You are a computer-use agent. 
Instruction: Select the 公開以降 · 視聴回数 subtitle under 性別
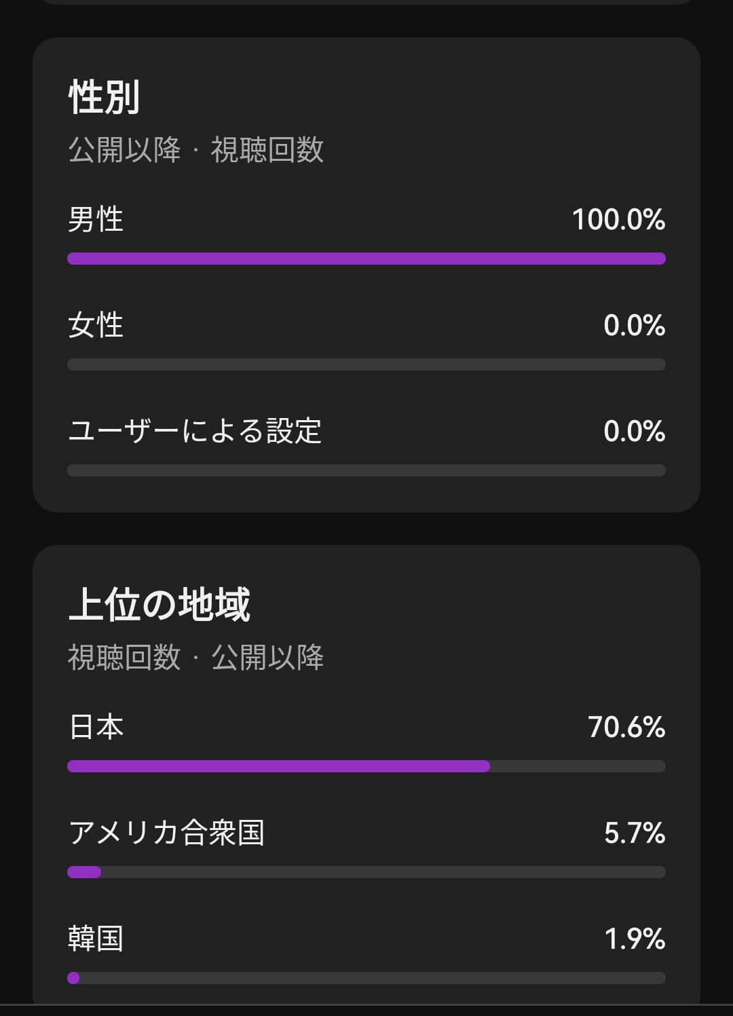(195, 150)
